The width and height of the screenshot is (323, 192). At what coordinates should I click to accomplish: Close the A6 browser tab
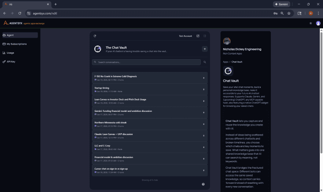point(48,4)
